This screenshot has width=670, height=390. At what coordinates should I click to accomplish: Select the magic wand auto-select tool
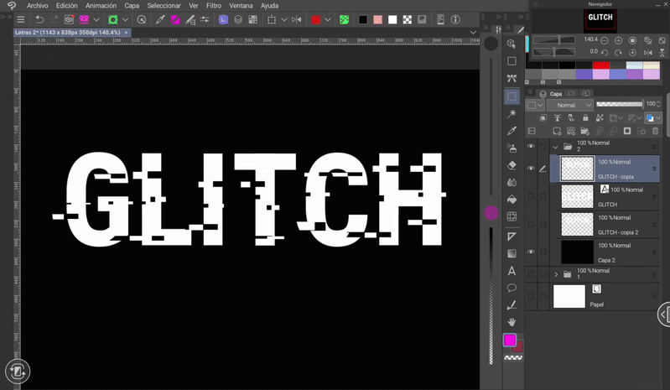[512, 114]
